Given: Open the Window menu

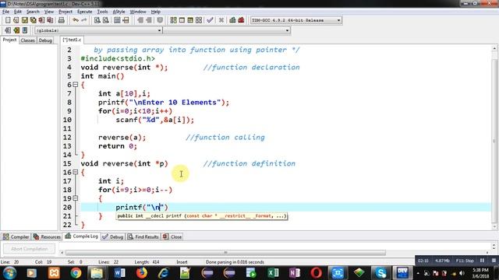Looking at the screenshot, I should [x=138, y=12].
